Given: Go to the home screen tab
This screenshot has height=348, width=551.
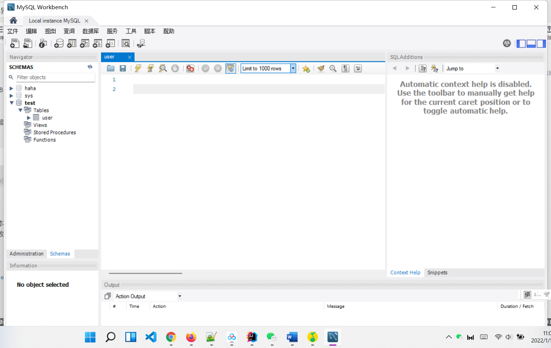Looking at the screenshot, I should [13, 20].
